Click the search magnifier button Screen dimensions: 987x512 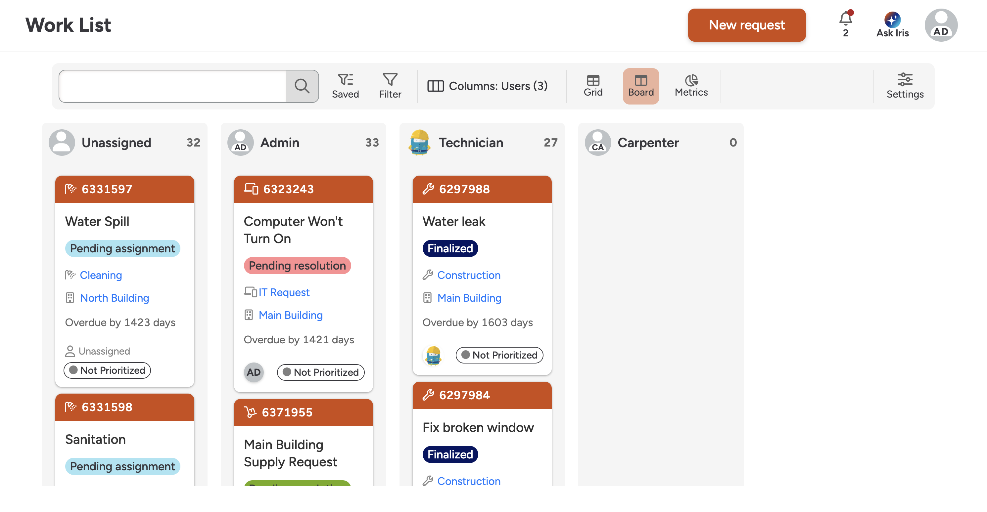302,86
